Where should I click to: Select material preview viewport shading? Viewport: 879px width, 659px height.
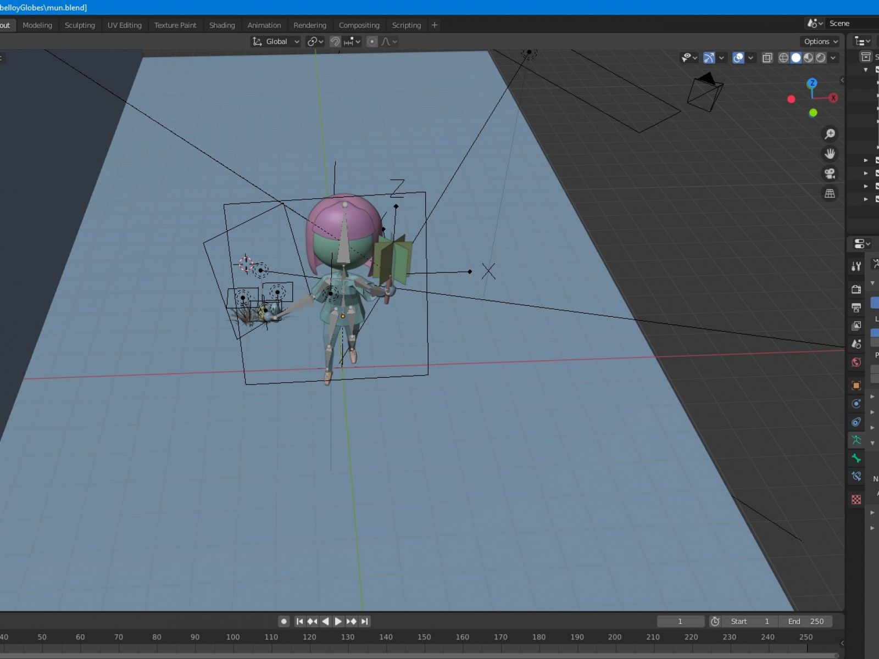pos(809,58)
